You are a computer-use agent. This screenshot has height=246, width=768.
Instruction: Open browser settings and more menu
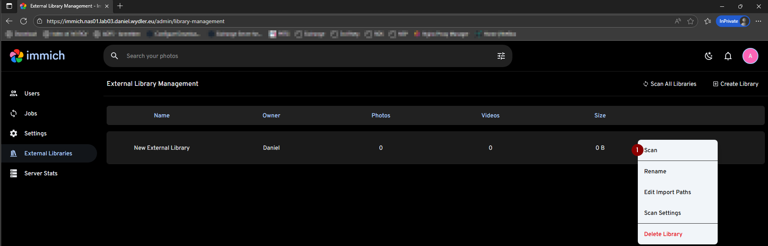[x=758, y=21]
